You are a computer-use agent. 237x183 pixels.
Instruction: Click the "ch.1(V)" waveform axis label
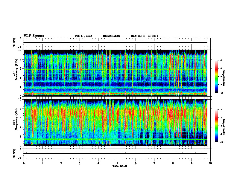pos(14,42)
